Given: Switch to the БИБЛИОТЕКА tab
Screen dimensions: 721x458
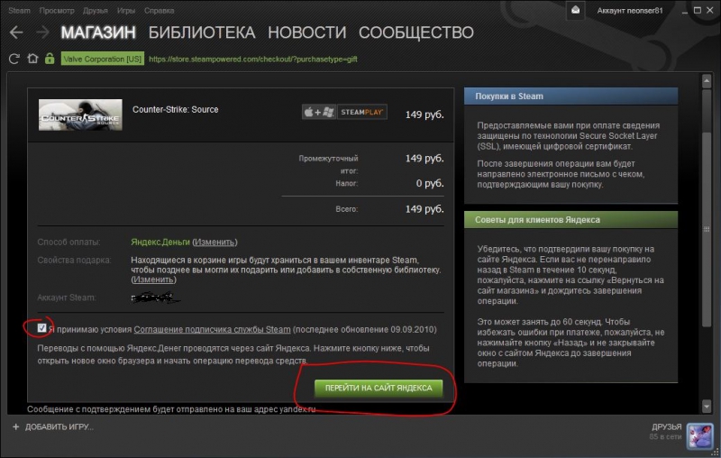Looking at the screenshot, I should [x=202, y=33].
